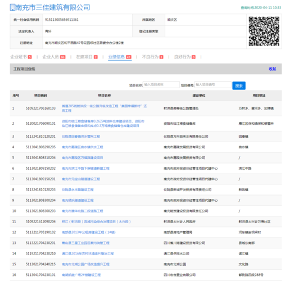Click the company title 南充市三佳建筑有限公司
Screen dimensions: 294x281
pyautogui.click(x=53, y=7)
